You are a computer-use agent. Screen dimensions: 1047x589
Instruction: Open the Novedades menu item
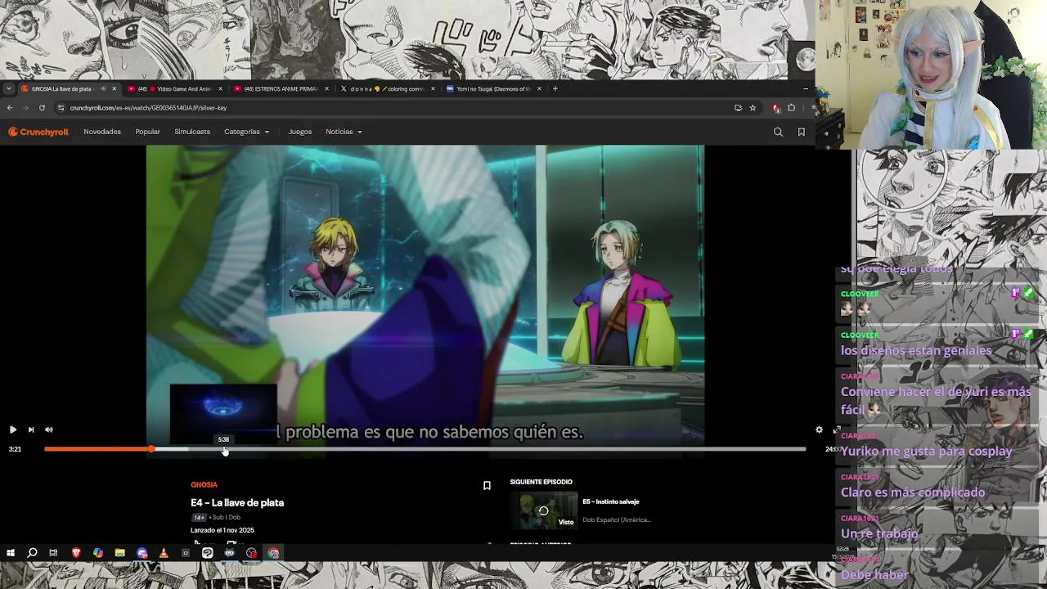click(x=102, y=132)
